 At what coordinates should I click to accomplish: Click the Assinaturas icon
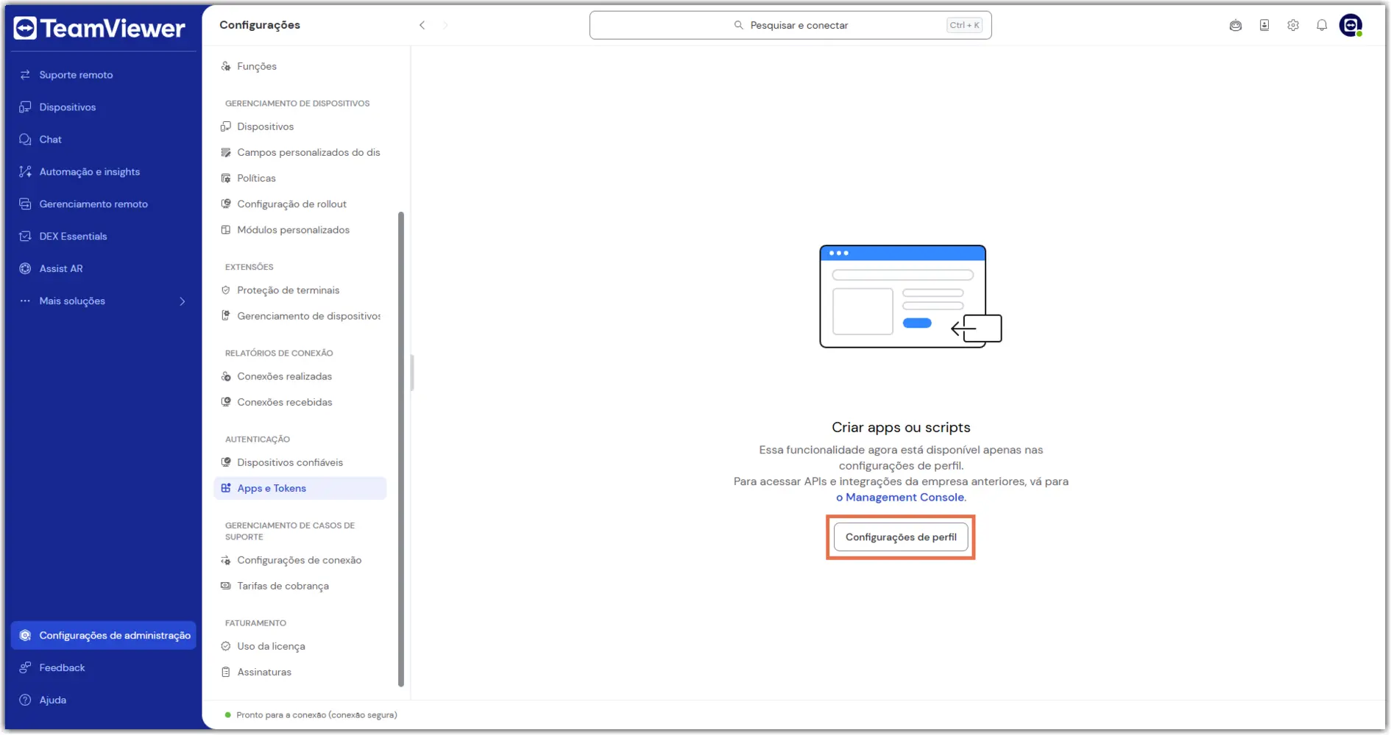pyautogui.click(x=226, y=673)
